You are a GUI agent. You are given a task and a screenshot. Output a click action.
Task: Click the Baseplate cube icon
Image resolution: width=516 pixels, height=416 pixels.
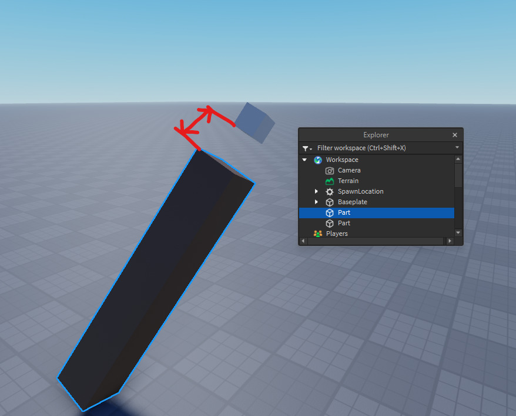330,202
